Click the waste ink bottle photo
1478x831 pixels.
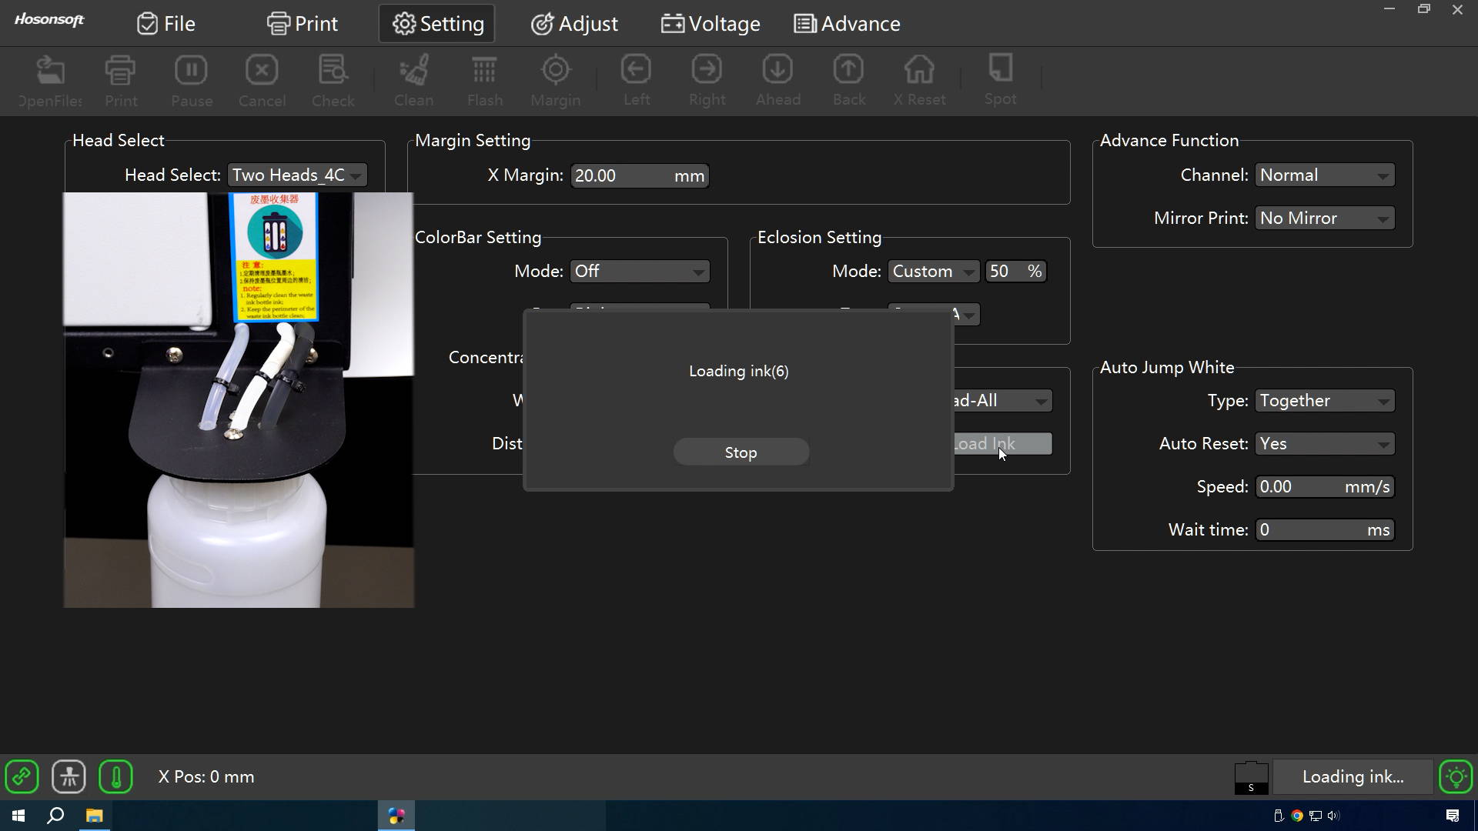click(x=239, y=400)
